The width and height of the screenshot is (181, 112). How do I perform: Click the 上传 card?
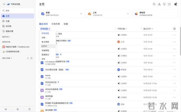108,14
